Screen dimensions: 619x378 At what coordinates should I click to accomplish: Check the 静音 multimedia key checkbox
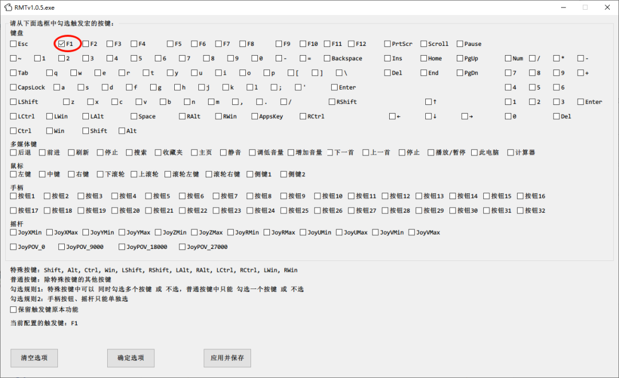point(224,153)
